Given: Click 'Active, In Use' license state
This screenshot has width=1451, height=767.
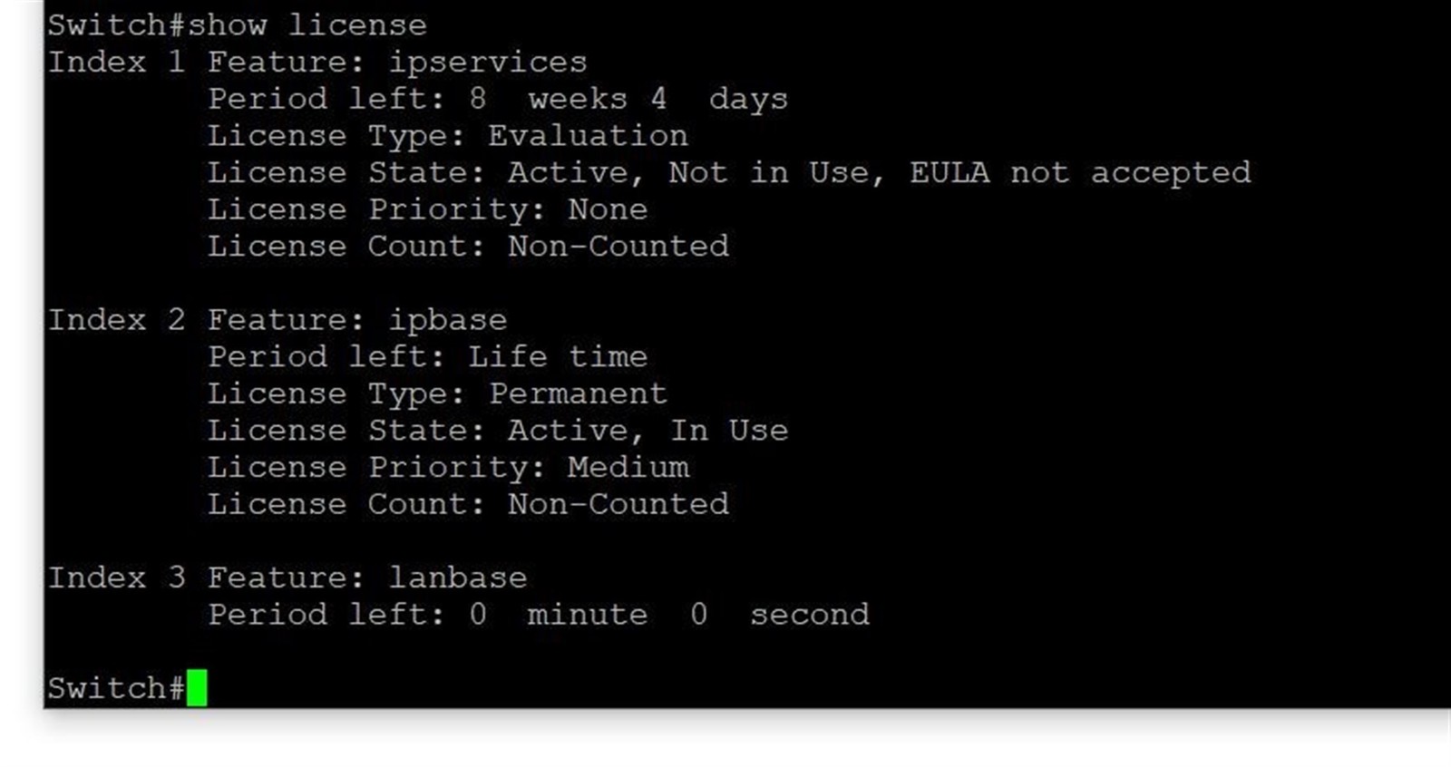Looking at the screenshot, I should coord(648,431).
